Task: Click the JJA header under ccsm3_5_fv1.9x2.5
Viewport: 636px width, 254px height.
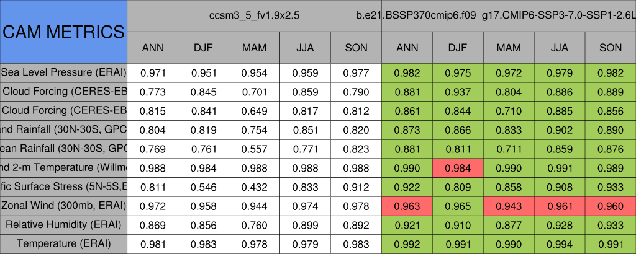Action: click(x=305, y=48)
